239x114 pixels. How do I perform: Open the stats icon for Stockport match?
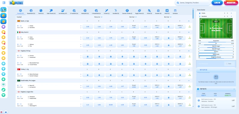[x=21, y=97]
